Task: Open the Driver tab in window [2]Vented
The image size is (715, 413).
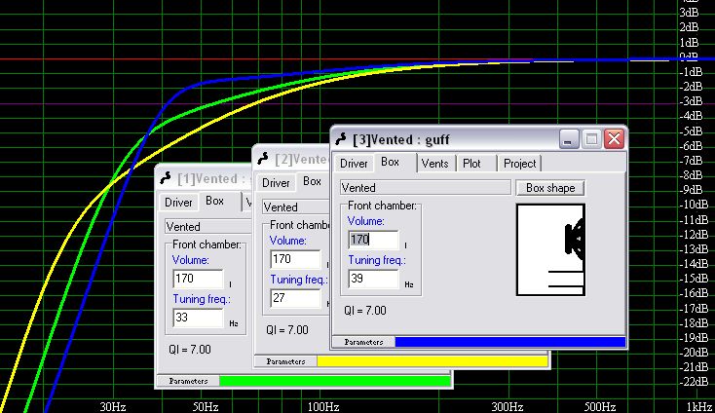Action: click(276, 183)
